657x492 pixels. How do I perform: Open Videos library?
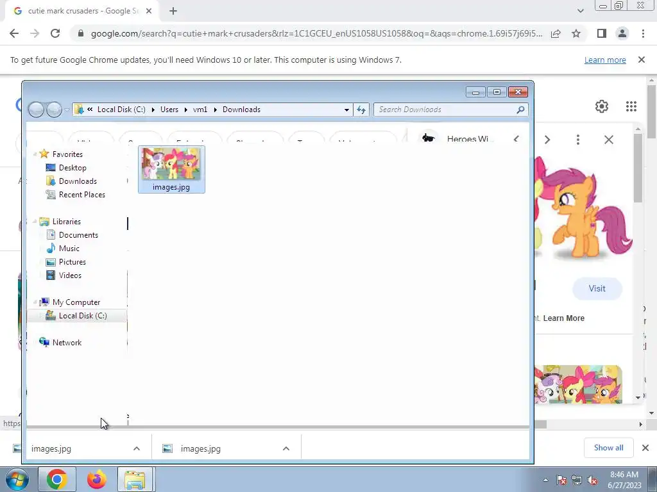click(x=70, y=275)
